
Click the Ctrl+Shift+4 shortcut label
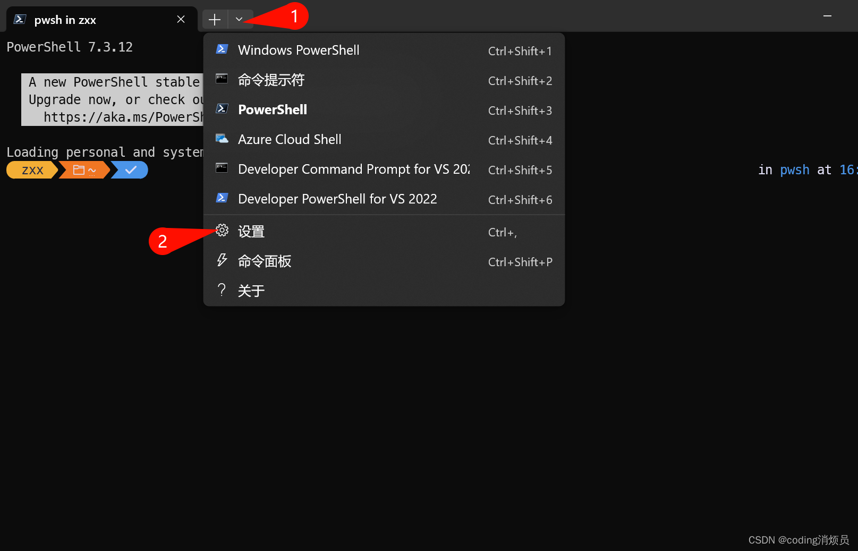[520, 140]
